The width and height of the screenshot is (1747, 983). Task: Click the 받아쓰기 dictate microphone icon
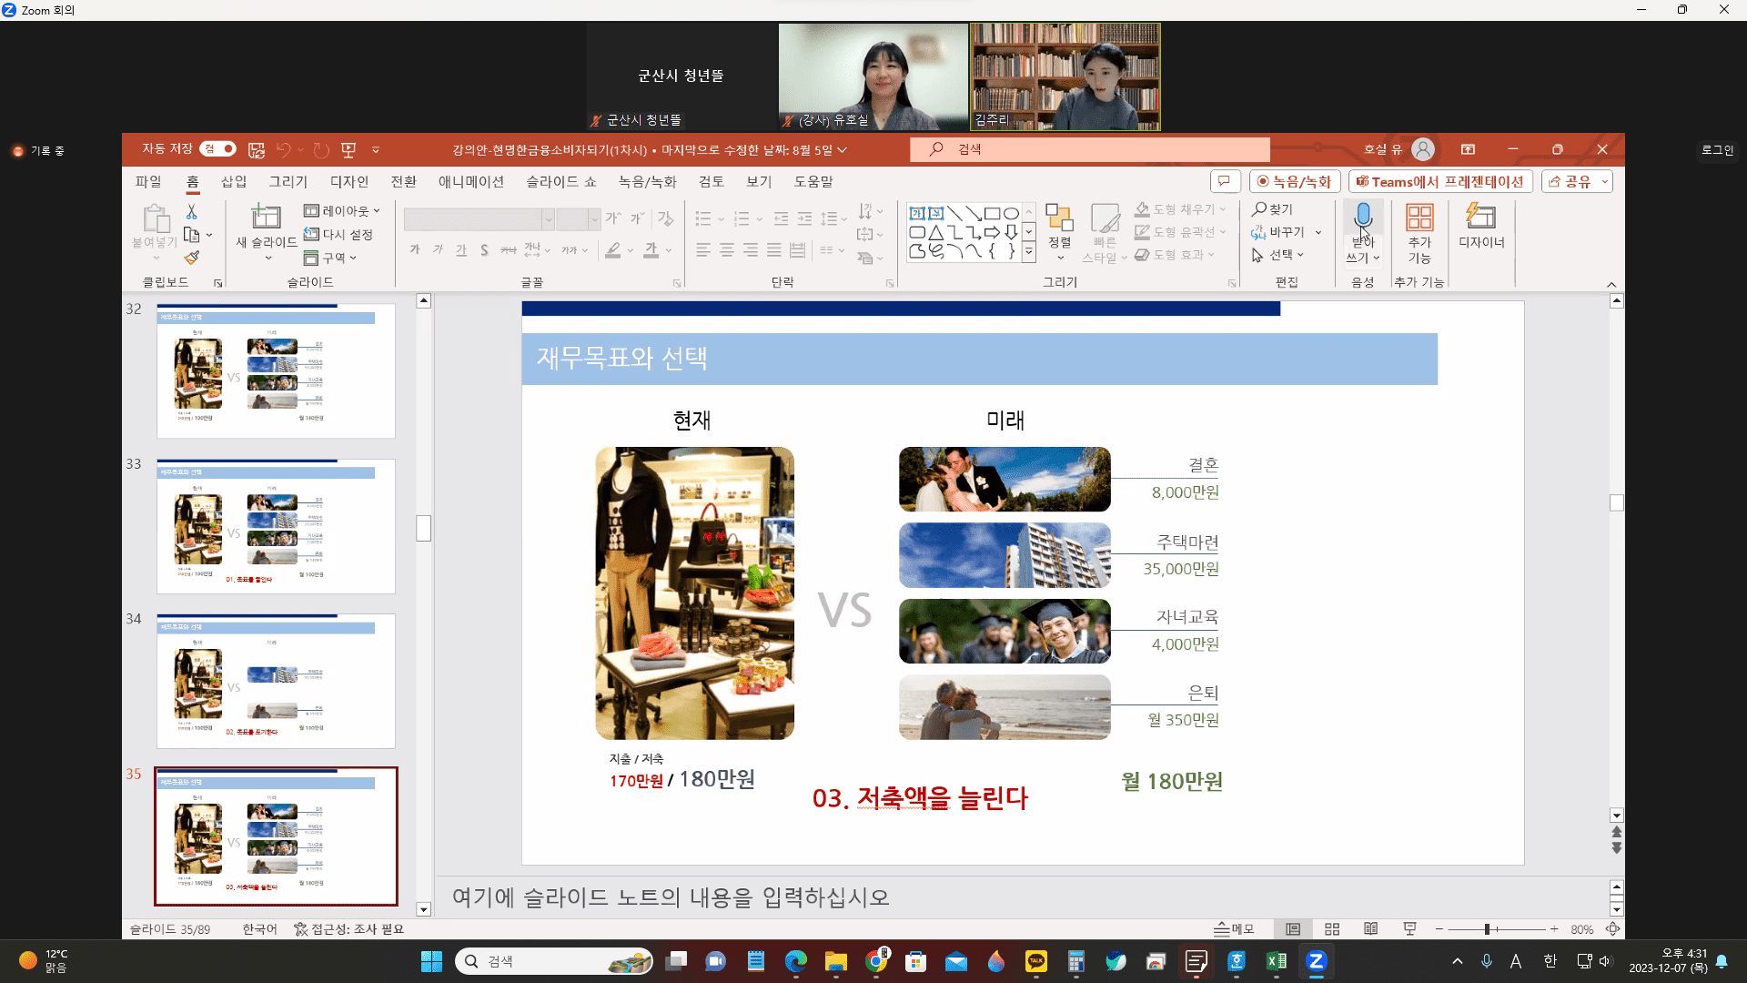1363,217
